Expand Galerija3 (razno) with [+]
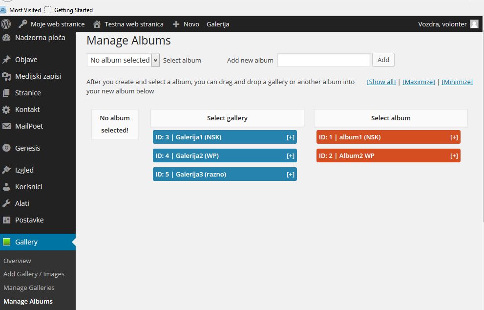The image size is (484, 310). click(x=291, y=175)
